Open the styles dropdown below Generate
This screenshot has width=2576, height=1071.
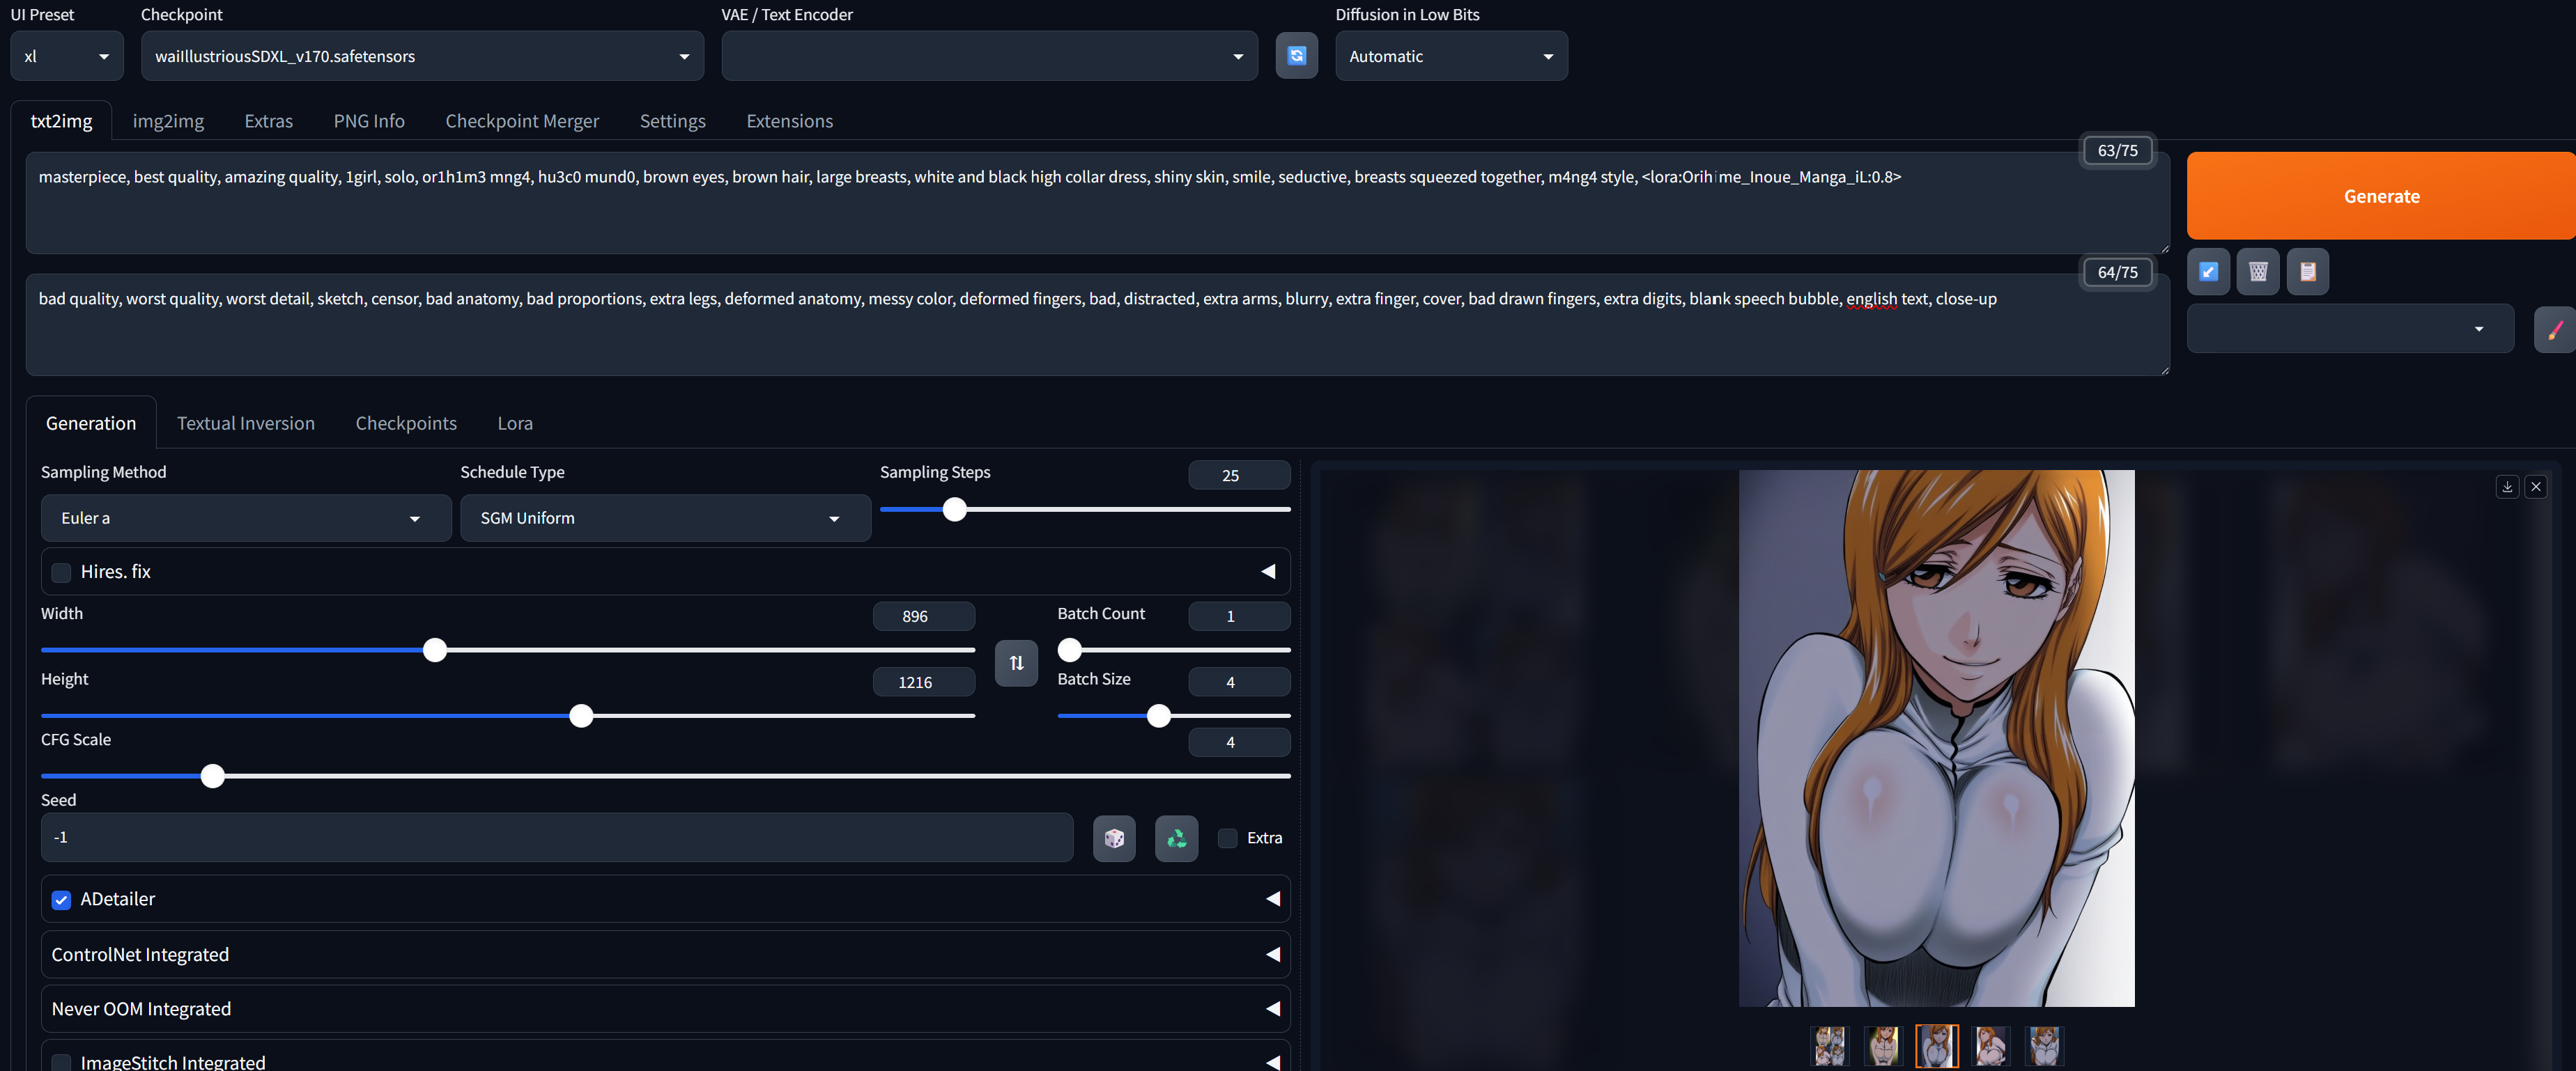2350,329
